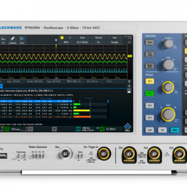Toggle the green Ch 2 hardware button
This screenshot has height=187, width=187.
pyautogui.click(x=150, y=93)
